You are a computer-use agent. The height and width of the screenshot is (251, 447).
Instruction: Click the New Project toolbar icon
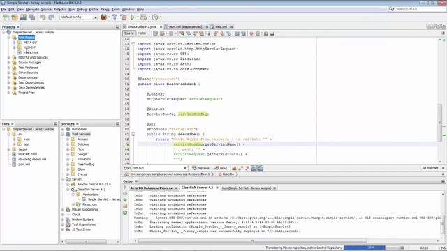[15, 17]
